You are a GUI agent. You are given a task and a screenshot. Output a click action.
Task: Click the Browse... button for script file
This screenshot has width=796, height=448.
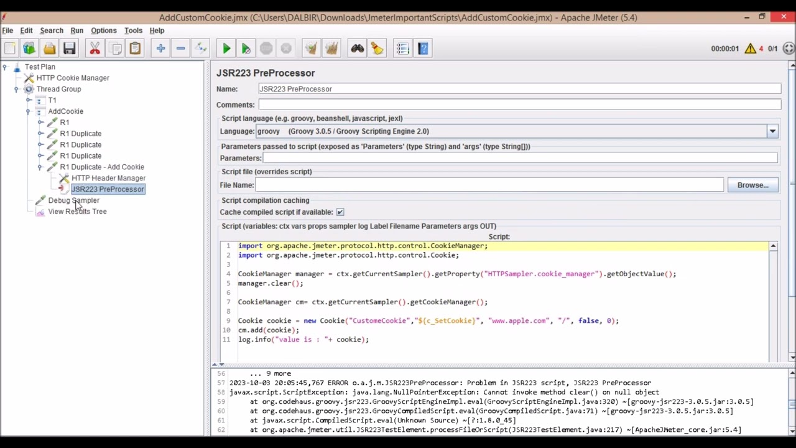[x=752, y=185]
